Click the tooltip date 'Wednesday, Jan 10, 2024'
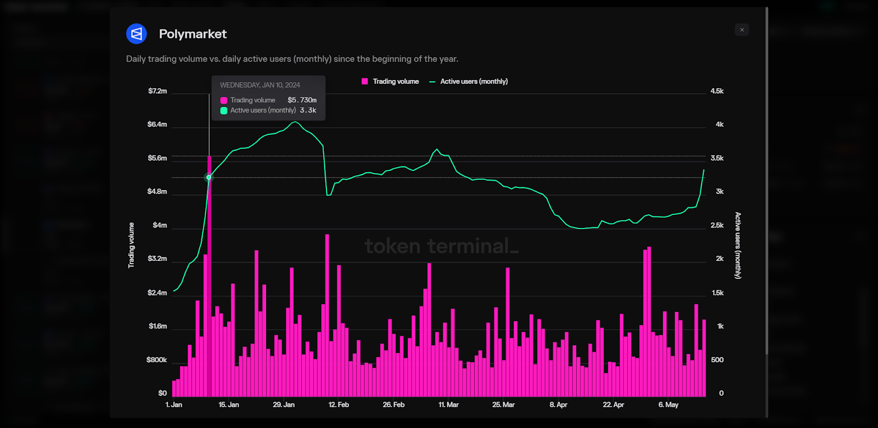Viewport: 878px width, 428px height. click(x=260, y=85)
